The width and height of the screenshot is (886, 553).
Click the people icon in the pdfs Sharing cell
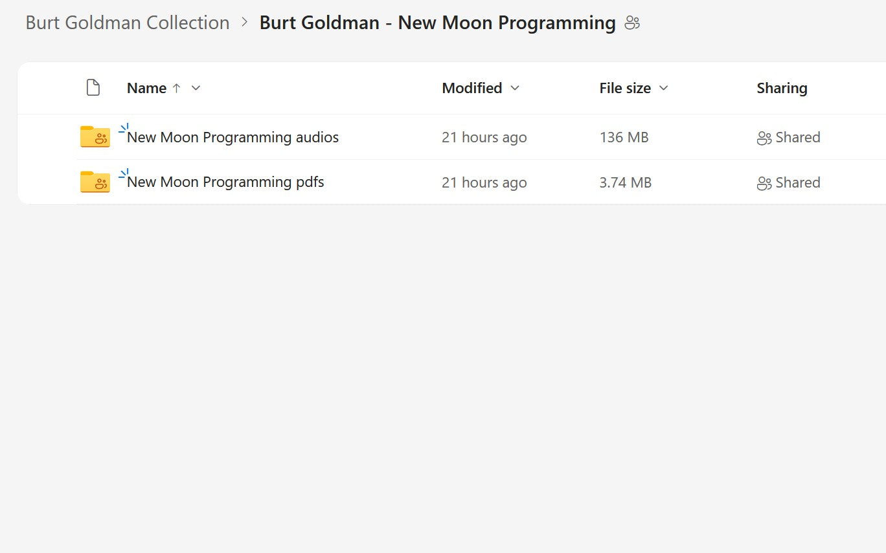(764, 183)
